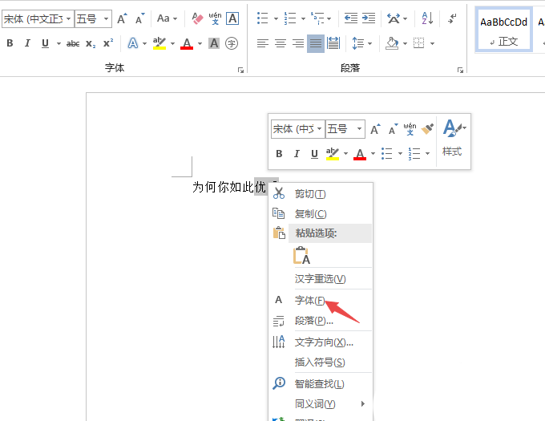Open Paragraph settings from context menu
Viewport: 545px width, 421px height.
point(321,321)
